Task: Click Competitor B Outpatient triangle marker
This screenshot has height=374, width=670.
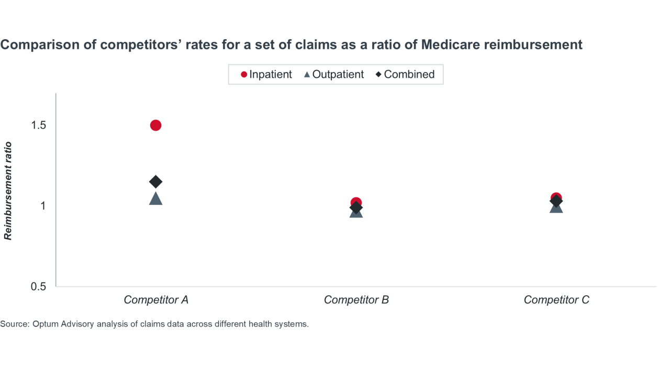Action: click(x=356, y=214)
